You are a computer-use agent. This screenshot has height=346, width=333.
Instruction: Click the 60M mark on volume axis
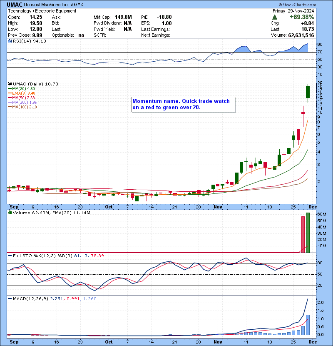(321, 214)
